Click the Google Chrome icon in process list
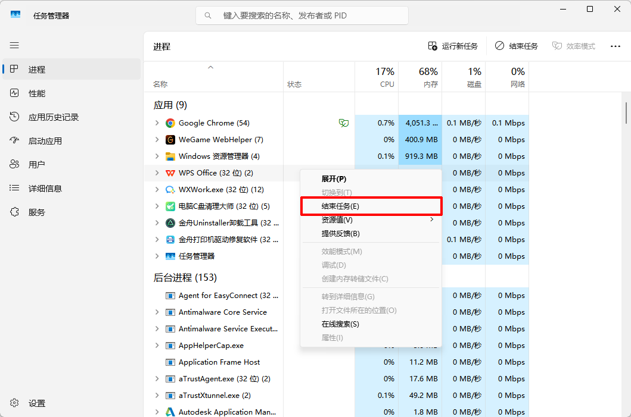 [x=170, y=123]
